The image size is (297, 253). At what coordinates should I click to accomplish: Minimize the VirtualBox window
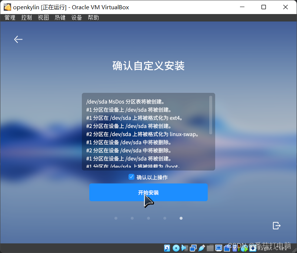[242, 7]
